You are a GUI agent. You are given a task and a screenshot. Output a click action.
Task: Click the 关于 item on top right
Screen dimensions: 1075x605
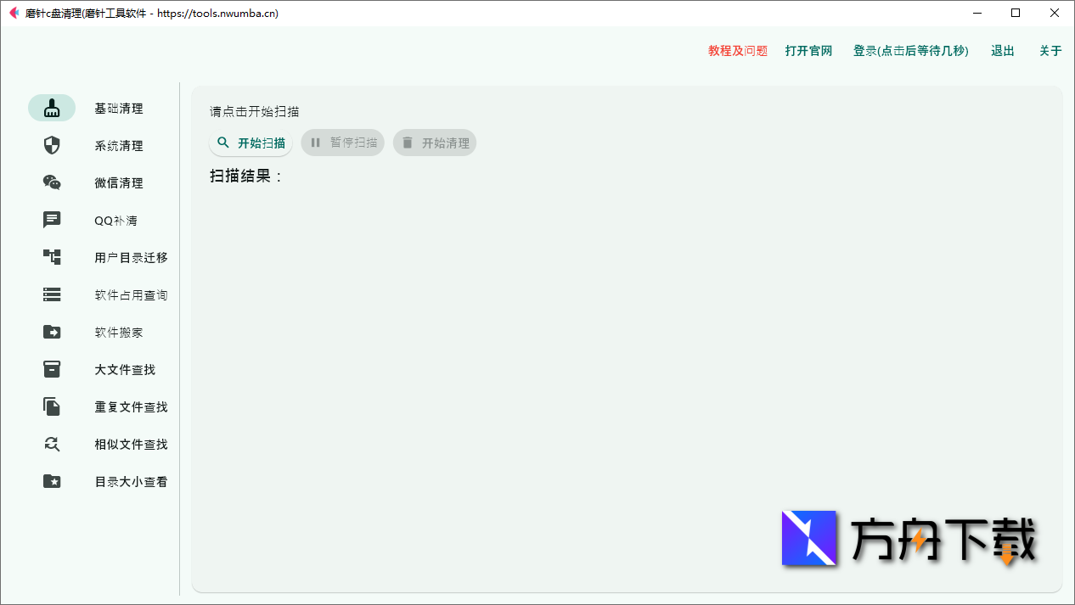point(1050,51)
